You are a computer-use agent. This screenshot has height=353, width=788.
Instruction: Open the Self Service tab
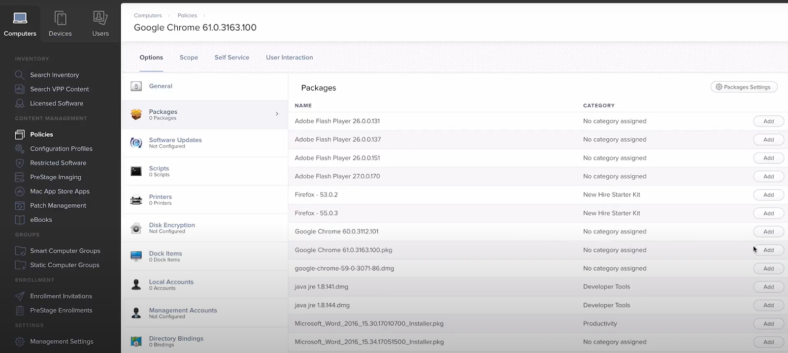click(x=232, y=58)
